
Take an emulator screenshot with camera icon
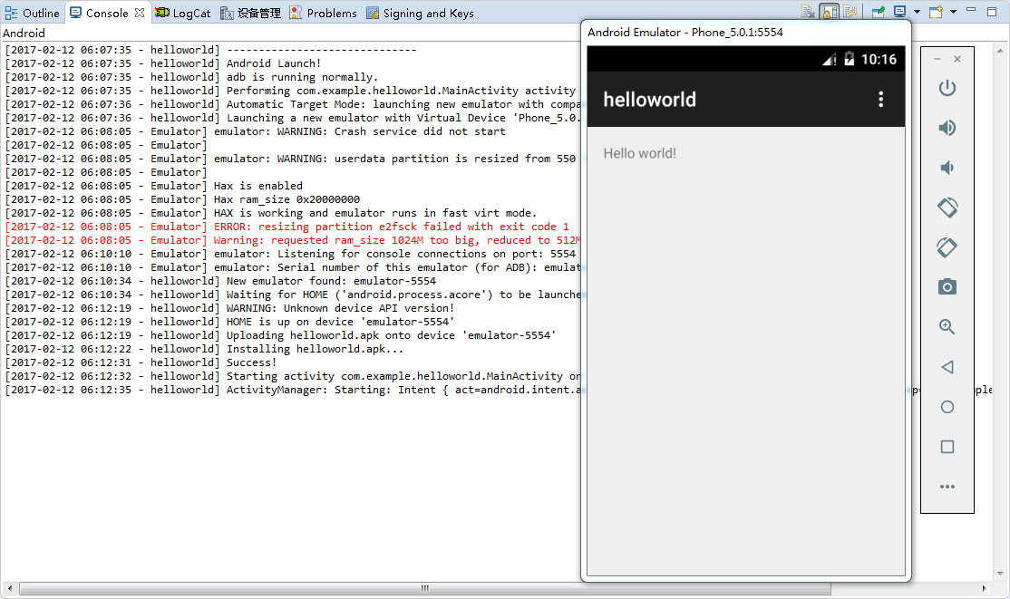[947, 286]
